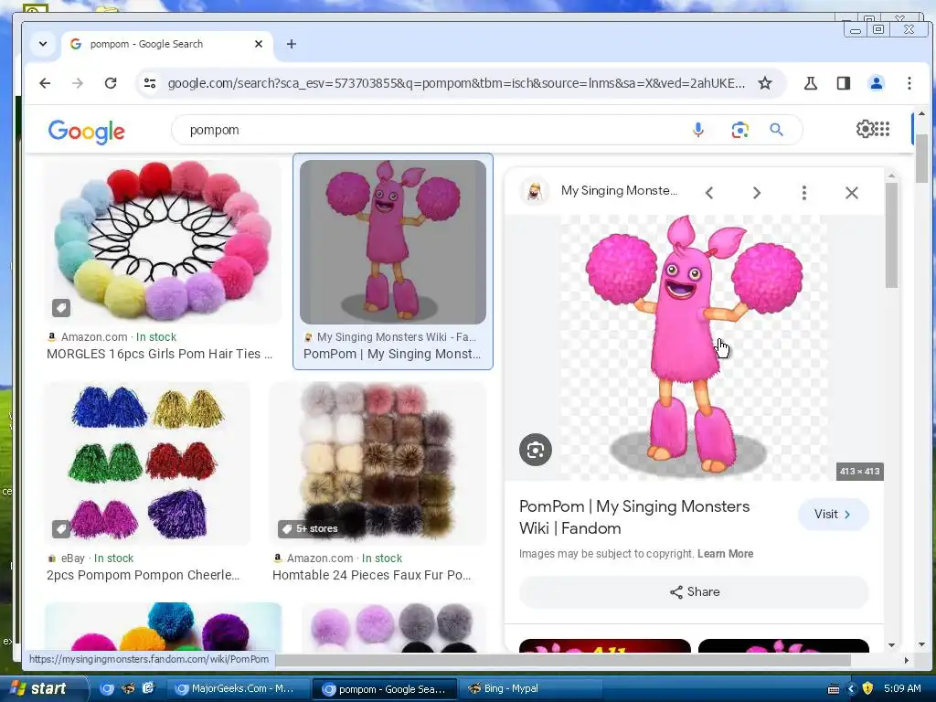Open Google quick settings gear
Viewport: 936px width, 702px height.
pyautogui.click(x=865, y=129)
